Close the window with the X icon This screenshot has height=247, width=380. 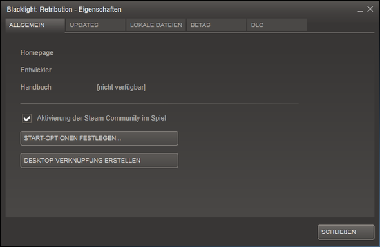(370, 9)
